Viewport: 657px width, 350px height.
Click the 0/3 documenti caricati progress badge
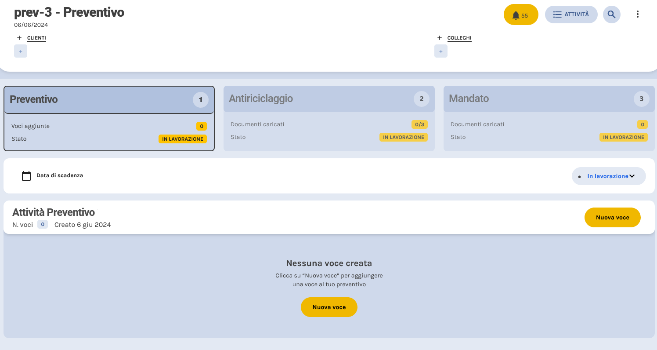click(x=419, y=124)
